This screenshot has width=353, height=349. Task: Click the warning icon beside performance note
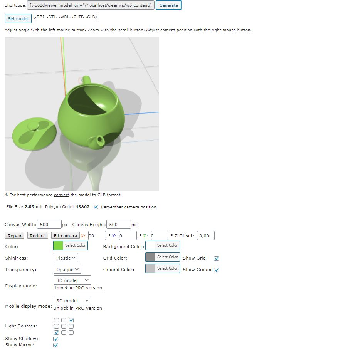click(x=6, y=195)
